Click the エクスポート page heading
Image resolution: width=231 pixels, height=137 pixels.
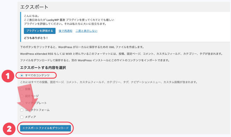pos(34,7)
